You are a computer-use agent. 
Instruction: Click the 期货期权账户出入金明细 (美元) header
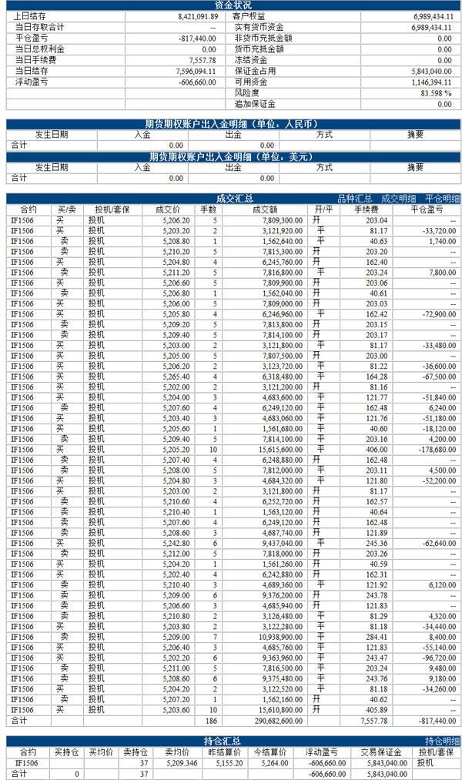(232, 157)
